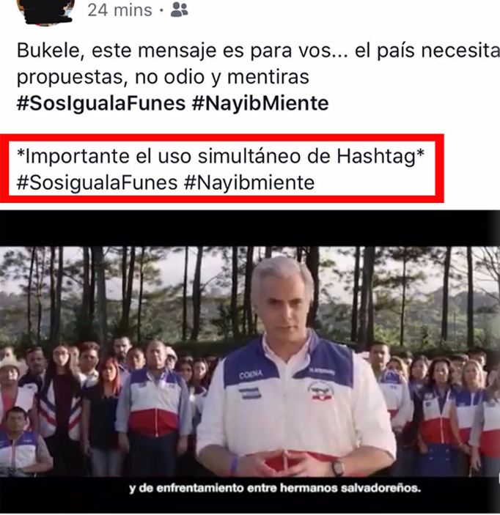The image size is (500, 515).
Task: Click the propuestas, no odio y mentiras line
Action: (x=163, y=78)
